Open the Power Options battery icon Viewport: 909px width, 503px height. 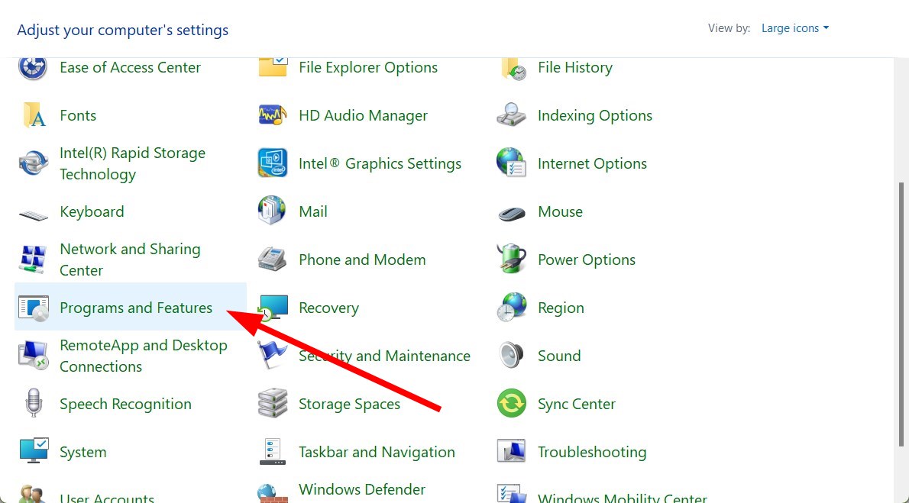click(x=511, y=260)
